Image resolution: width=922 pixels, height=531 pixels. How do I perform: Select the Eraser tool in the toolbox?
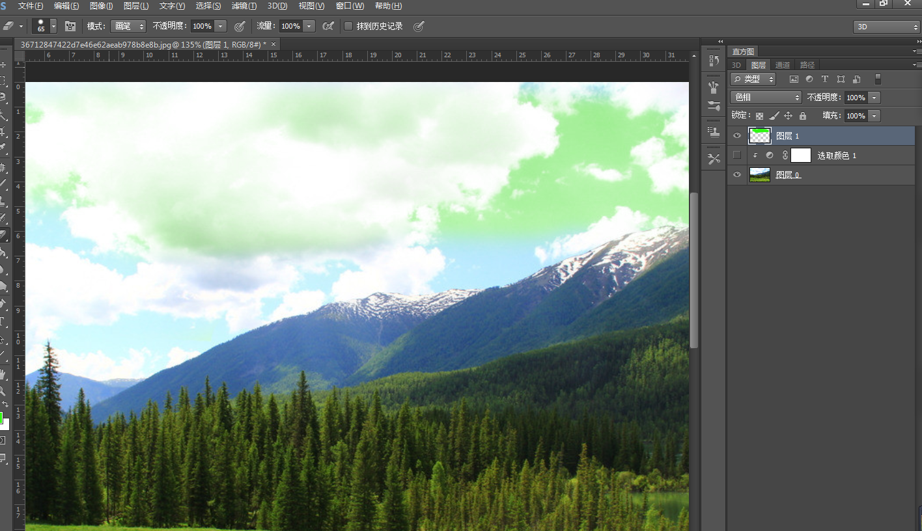3,235
